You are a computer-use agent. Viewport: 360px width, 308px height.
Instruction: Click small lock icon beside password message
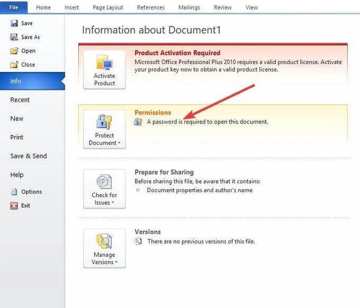(138, 122)
